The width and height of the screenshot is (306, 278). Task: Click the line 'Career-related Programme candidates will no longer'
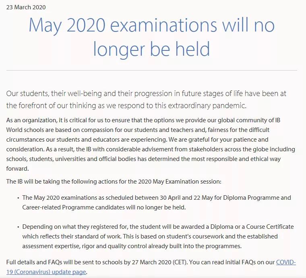point(104,207)
